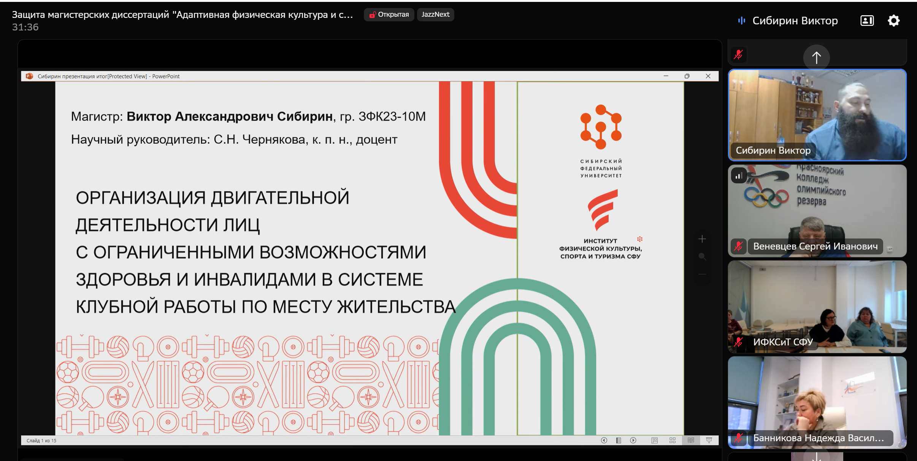Select Reading View icon

[691, 440]
